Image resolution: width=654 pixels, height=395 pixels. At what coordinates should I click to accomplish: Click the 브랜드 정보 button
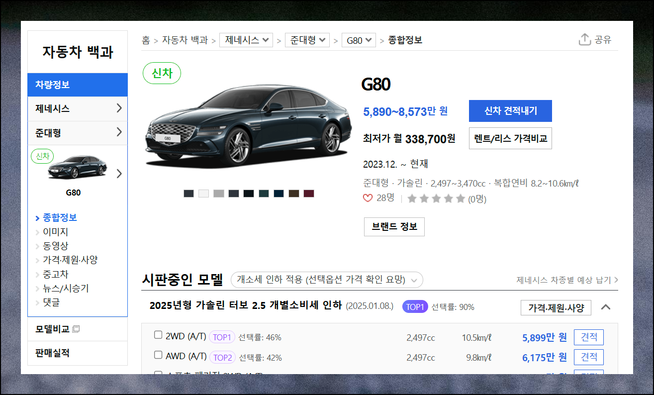tap(394, 227)
